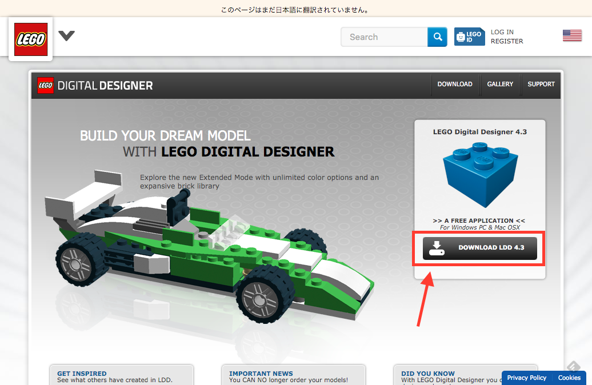Click the blue LEGO brick image
The height and width of the screenshot is (385, 592).
[x=480, y=175]
